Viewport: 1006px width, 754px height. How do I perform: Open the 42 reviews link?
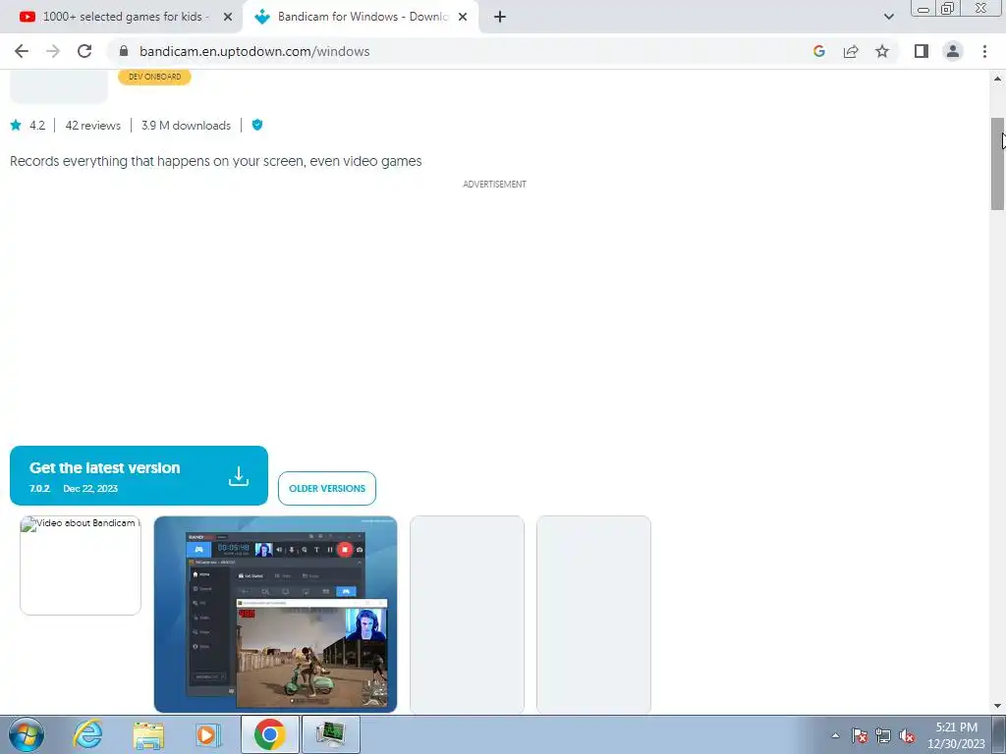[x=93, y=125]
